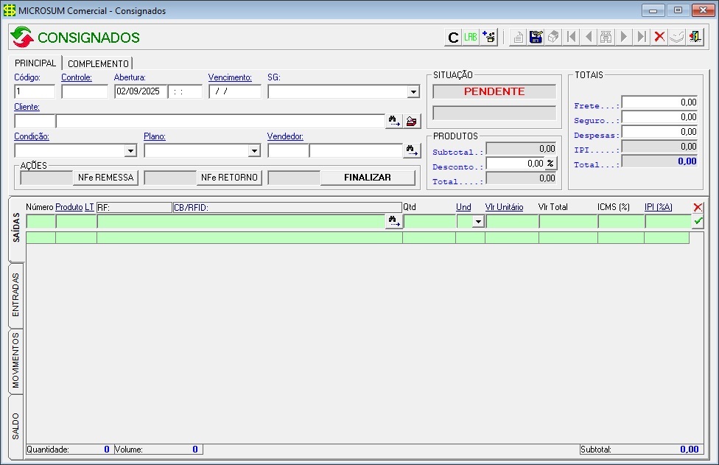Expand the Plano dropdown
The image size is (719, 465).
[254, 150]
